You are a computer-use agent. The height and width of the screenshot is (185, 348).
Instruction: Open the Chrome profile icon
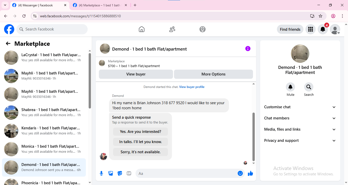click(333, 16)
